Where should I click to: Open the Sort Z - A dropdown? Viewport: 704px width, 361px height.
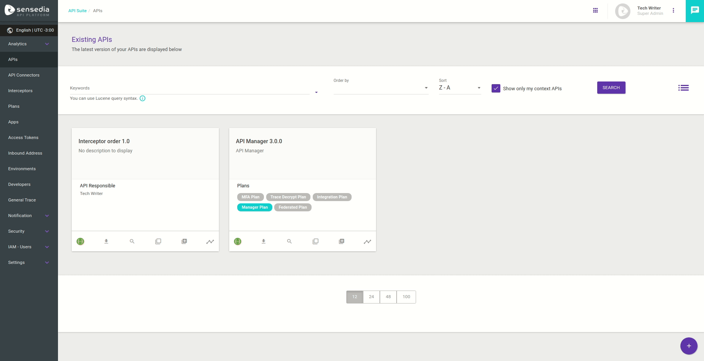[460, 88]
